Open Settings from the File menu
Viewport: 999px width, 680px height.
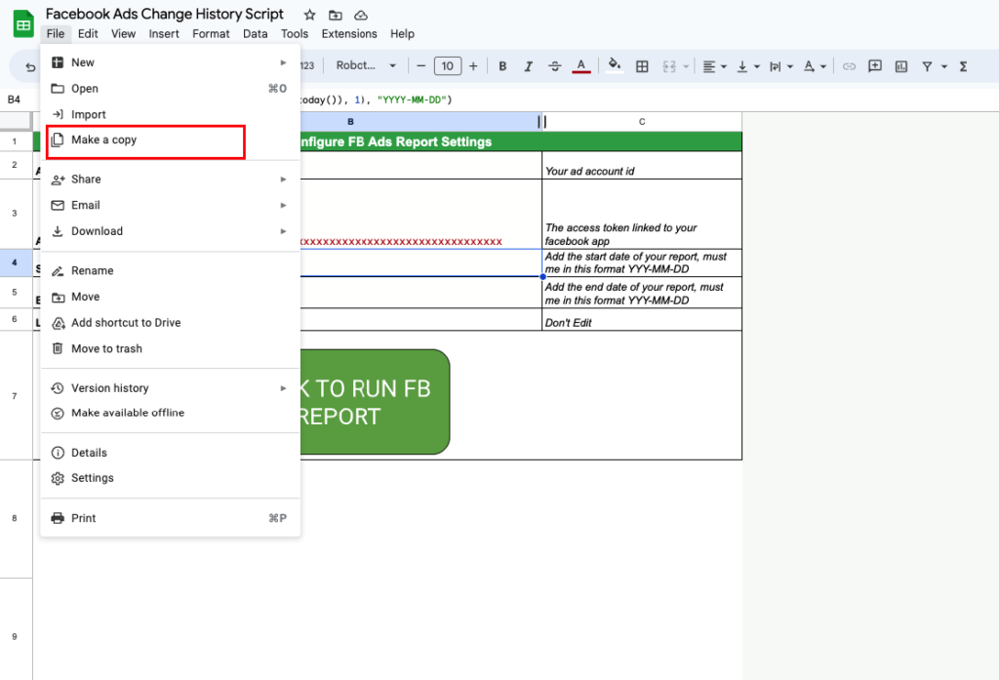[170, 478]
